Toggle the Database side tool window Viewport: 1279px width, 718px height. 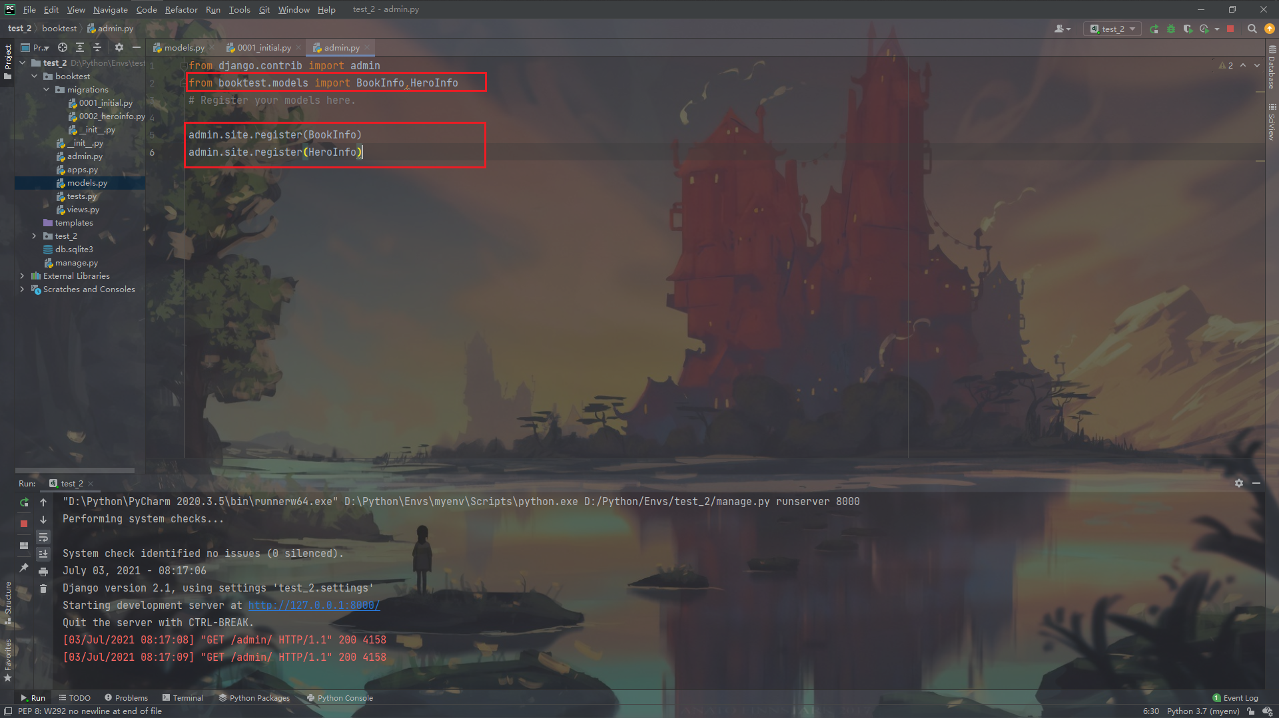1272,67
